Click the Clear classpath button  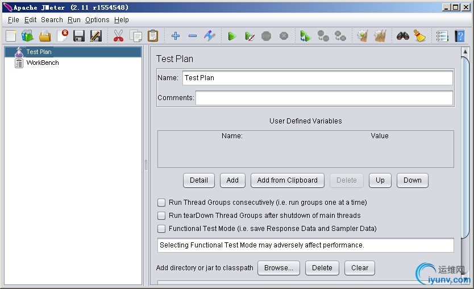coord(360,268)
